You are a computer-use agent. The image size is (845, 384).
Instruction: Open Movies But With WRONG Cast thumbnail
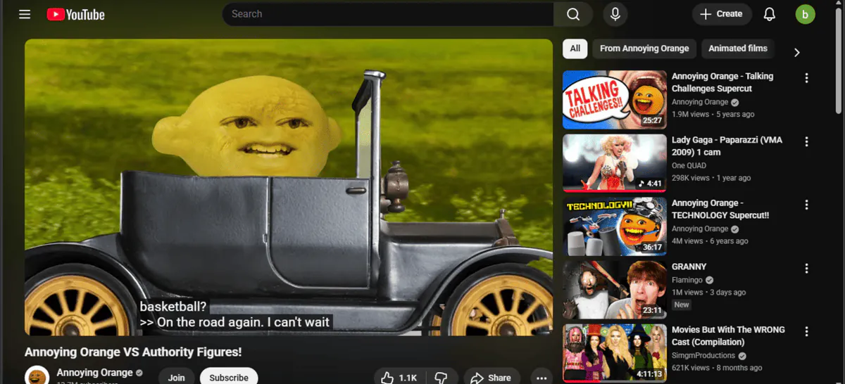pos(615,353)
